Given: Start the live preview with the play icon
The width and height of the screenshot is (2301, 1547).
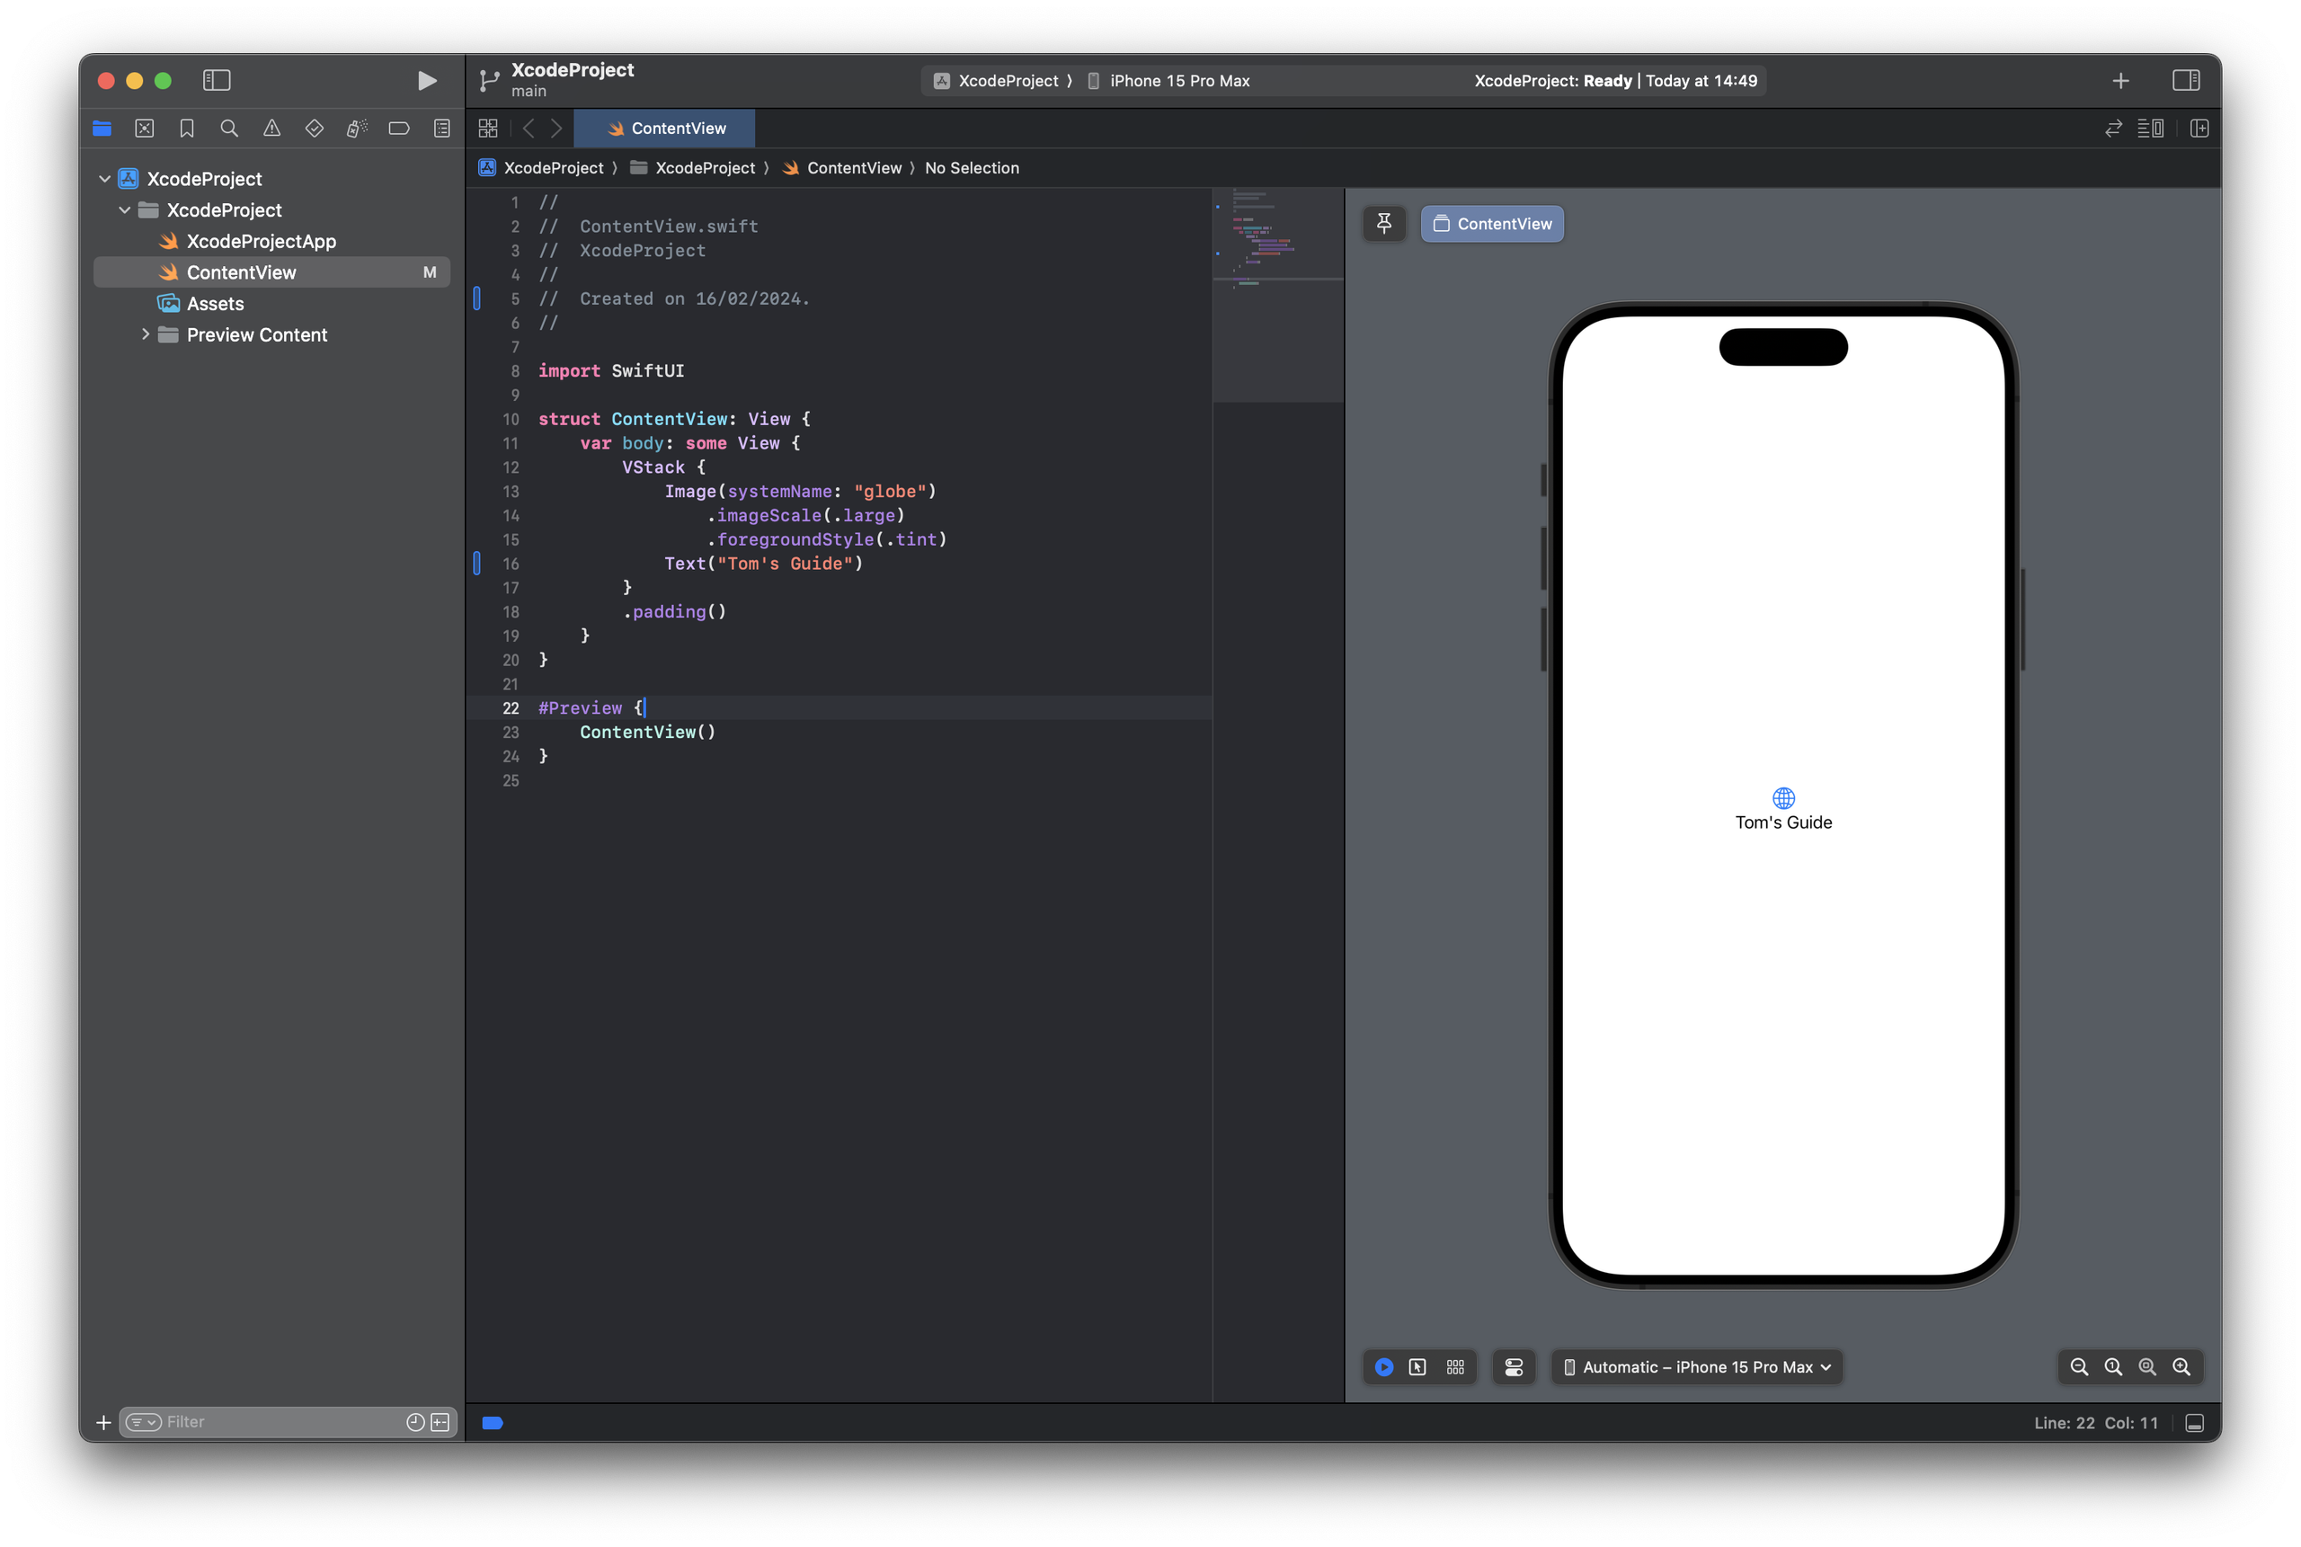Looking at the screenshot, I should click(1384, 1367).
